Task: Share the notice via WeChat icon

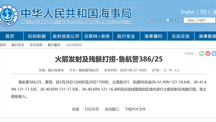Action: (202, 53)
